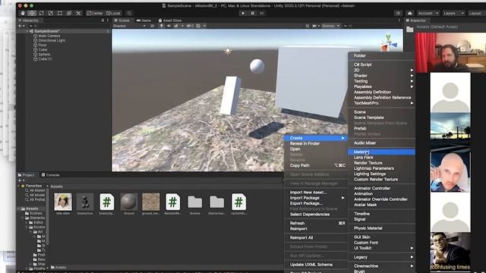486x273 pixels.
Task: Open the Gizmos dropdown
Action: (331, 26)
